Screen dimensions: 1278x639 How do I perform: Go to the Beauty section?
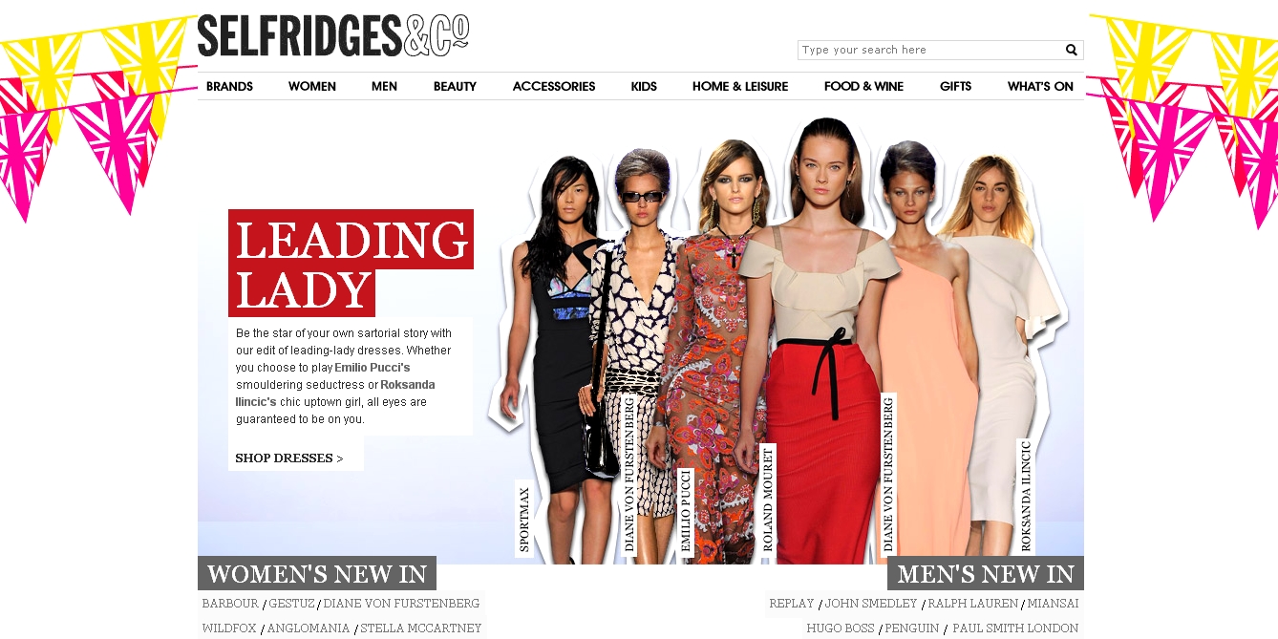(x=455, y=86)
